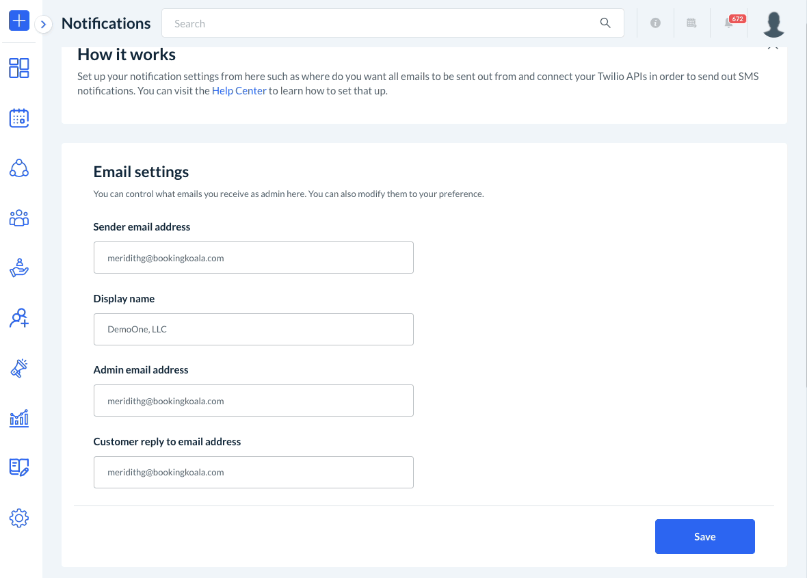Open the notification bell with 672 badge
This screenshot has height=578, width=807.
(x=729, y=23)
